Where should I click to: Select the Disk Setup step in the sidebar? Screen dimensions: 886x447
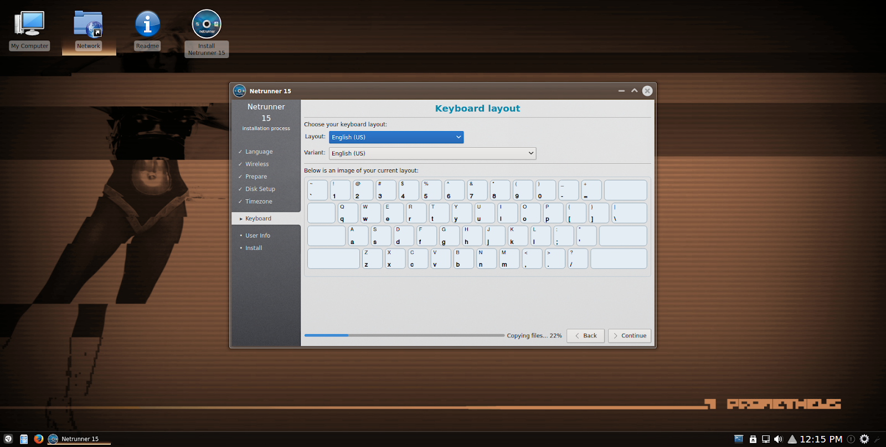260,189
